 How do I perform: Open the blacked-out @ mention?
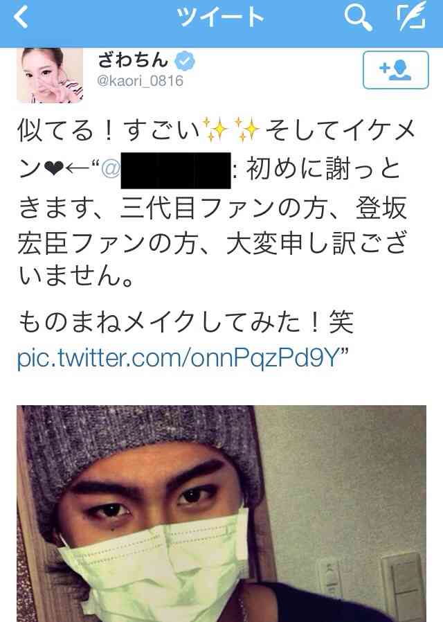tap(165, 170)
